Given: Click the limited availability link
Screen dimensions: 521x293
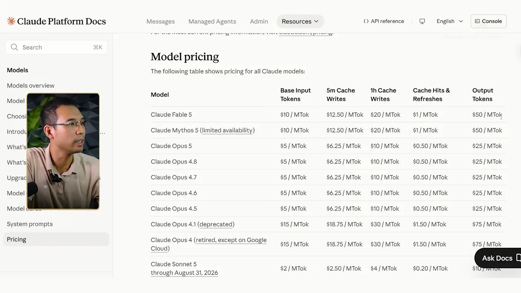Looking at the screenshot, I should (x=227, y=130).
